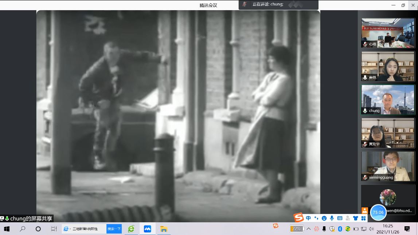The width and height of the screenshot is (418, 235).
Task: Open the notification center icon
Action: [x=407, y=229]
